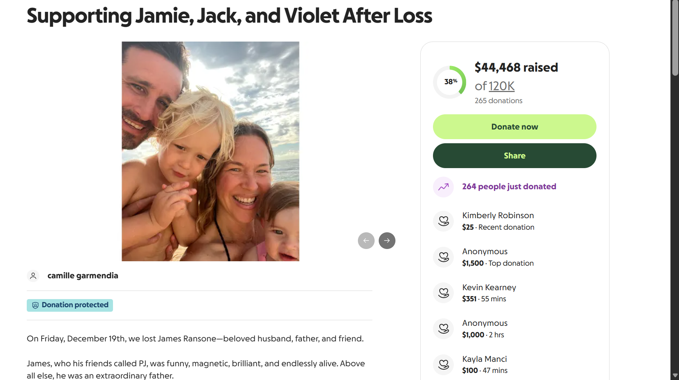
Task: Click the 264 people just donated text
Action: coord(509,187)
